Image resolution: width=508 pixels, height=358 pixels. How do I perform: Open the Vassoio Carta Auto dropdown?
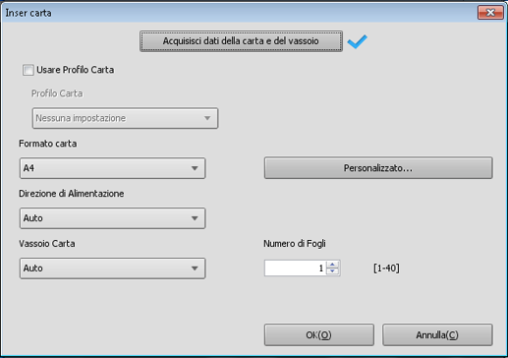click(112, 268)
